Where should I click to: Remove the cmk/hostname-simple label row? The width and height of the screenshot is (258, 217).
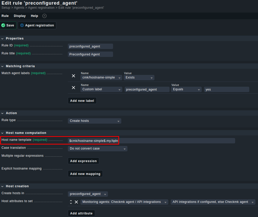click(73, 76)
